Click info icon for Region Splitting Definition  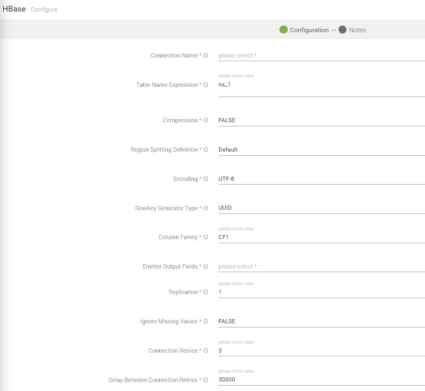pos(206,150)
